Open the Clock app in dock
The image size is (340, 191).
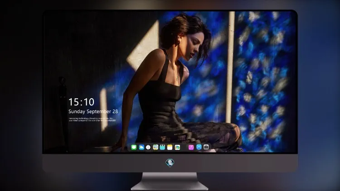tap(148, 147)
